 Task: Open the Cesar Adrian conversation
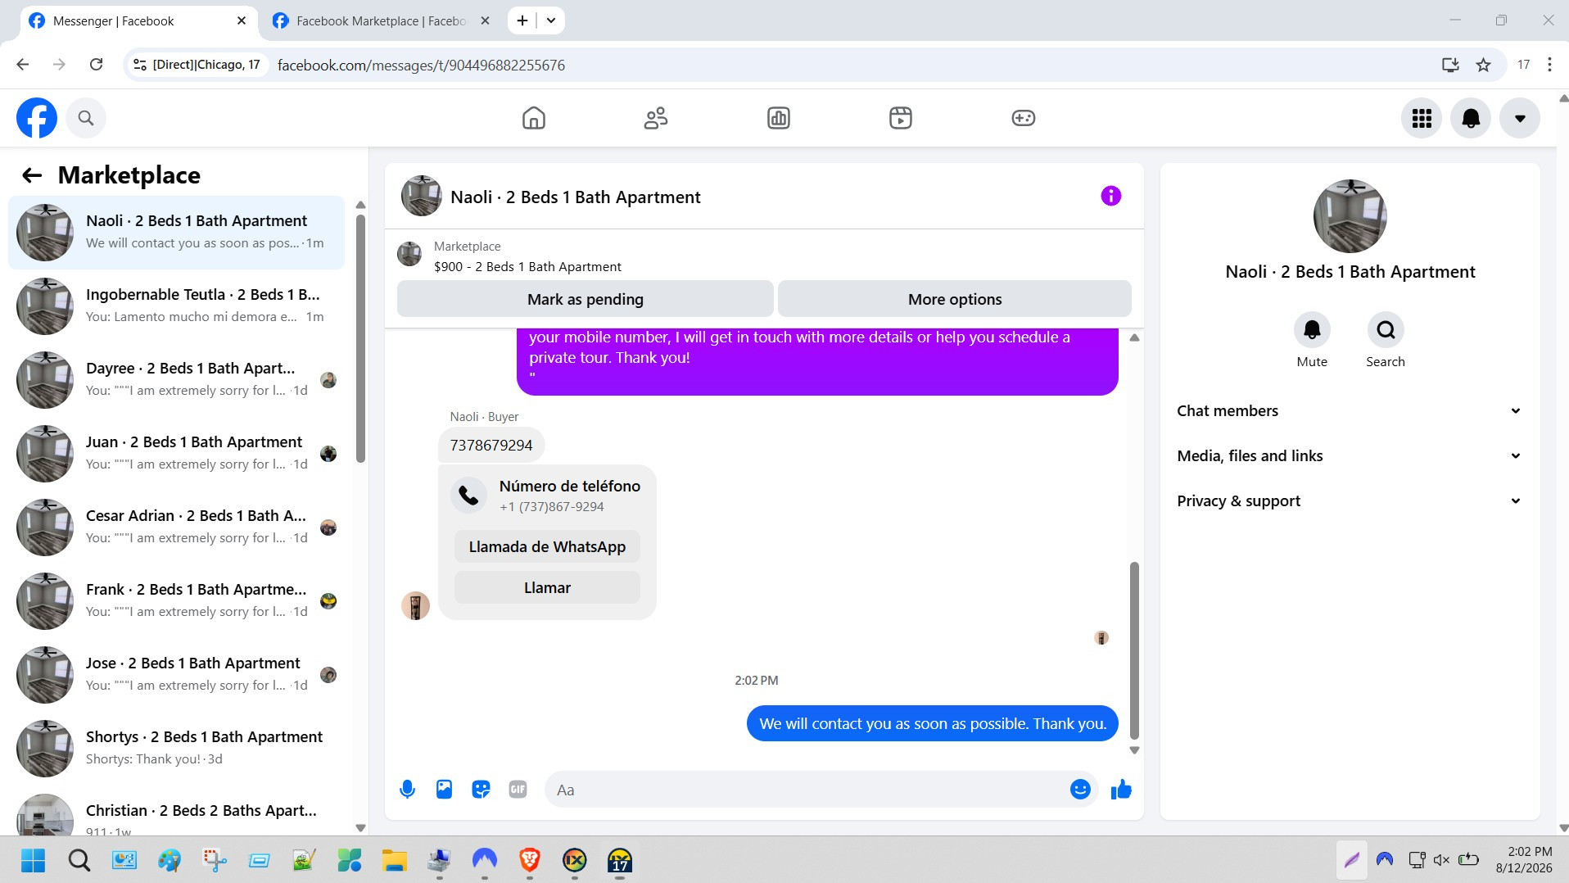[177, 528]
